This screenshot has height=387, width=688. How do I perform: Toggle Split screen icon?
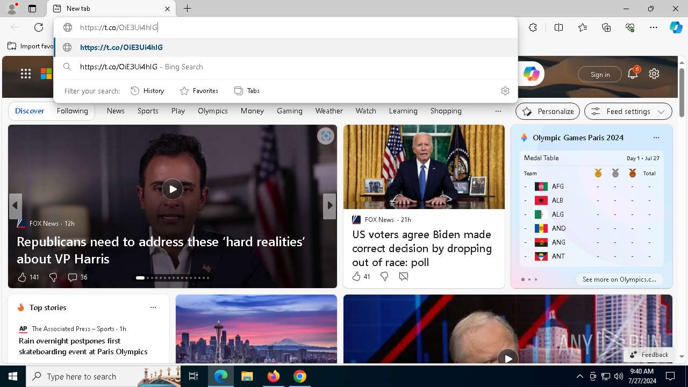click(x=558, y=27)
